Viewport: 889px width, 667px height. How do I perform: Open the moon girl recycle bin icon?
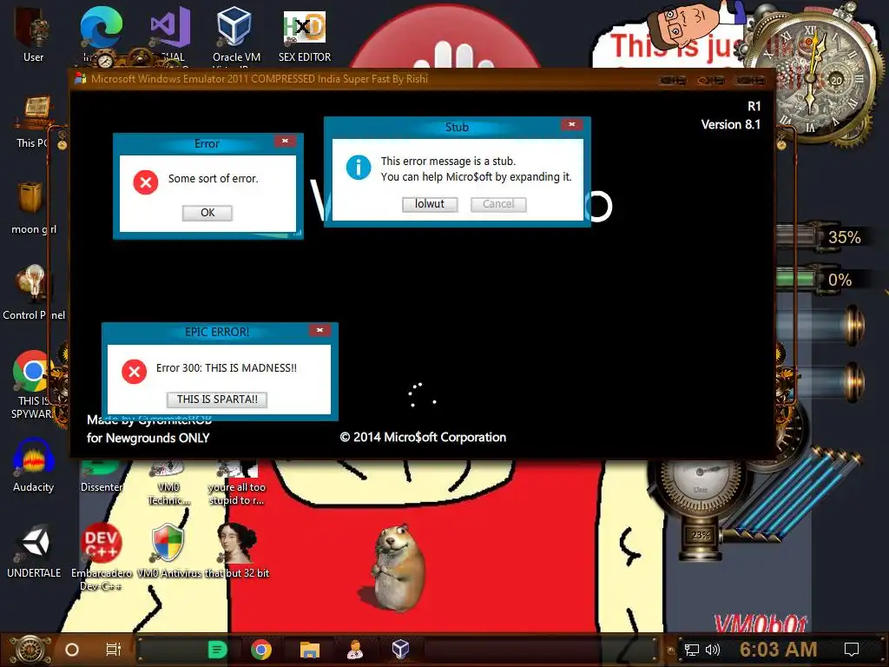pos(33,208)
